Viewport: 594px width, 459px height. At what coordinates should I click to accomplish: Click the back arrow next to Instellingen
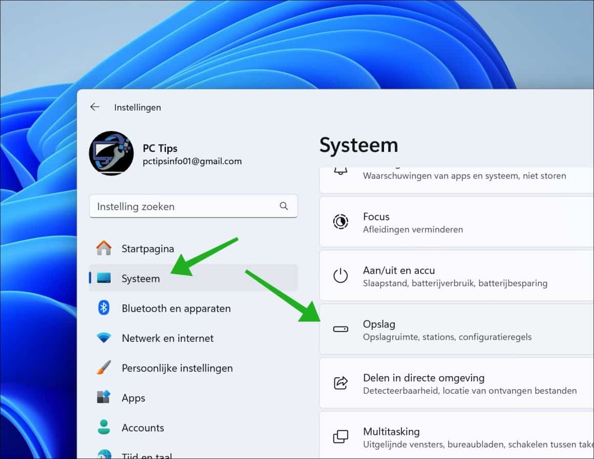(x=95, y=107)
